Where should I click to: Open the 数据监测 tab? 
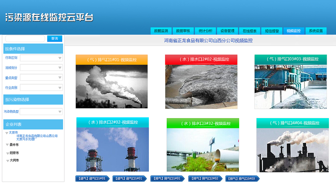(x=161, y=31)
